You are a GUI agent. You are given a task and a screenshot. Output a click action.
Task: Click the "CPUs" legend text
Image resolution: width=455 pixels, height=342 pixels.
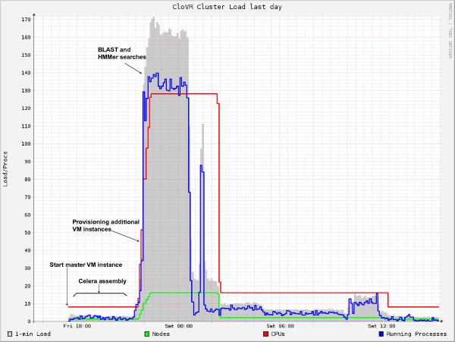pyautogui.click(x=280, y=333)
